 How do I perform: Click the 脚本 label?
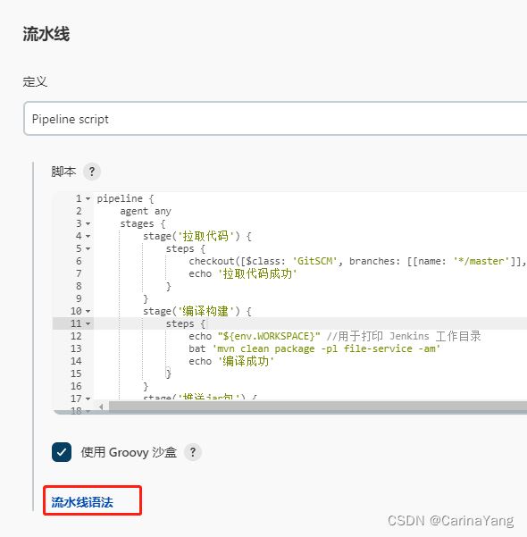(x=63, y=172)
